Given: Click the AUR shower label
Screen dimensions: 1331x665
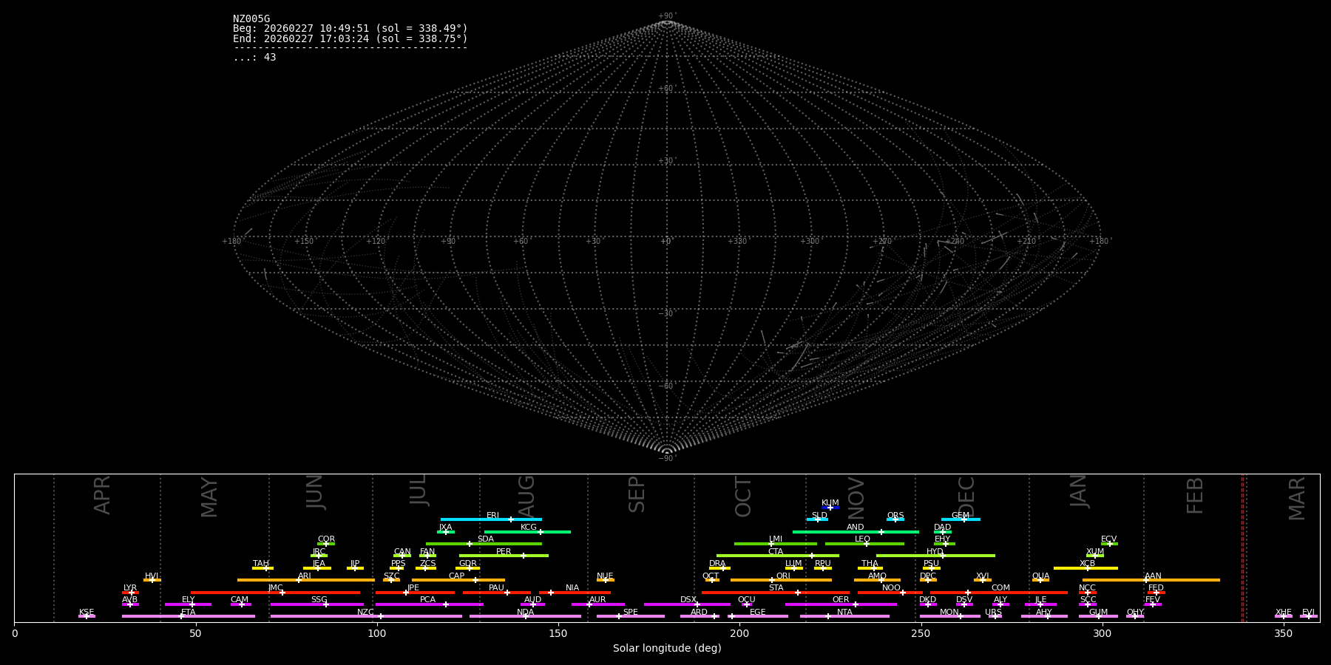Looking at the screenshot, I should pyautogui.click(x=597, y=600).
